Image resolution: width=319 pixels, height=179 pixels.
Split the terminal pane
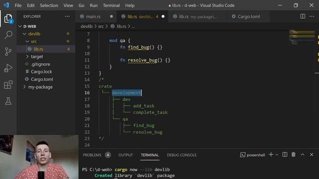click(285, 155)
